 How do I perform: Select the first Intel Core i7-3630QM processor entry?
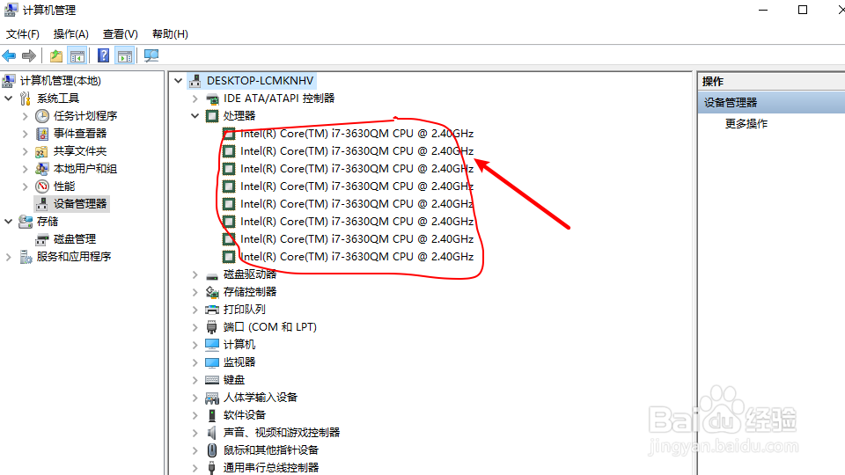coord(356,134)
